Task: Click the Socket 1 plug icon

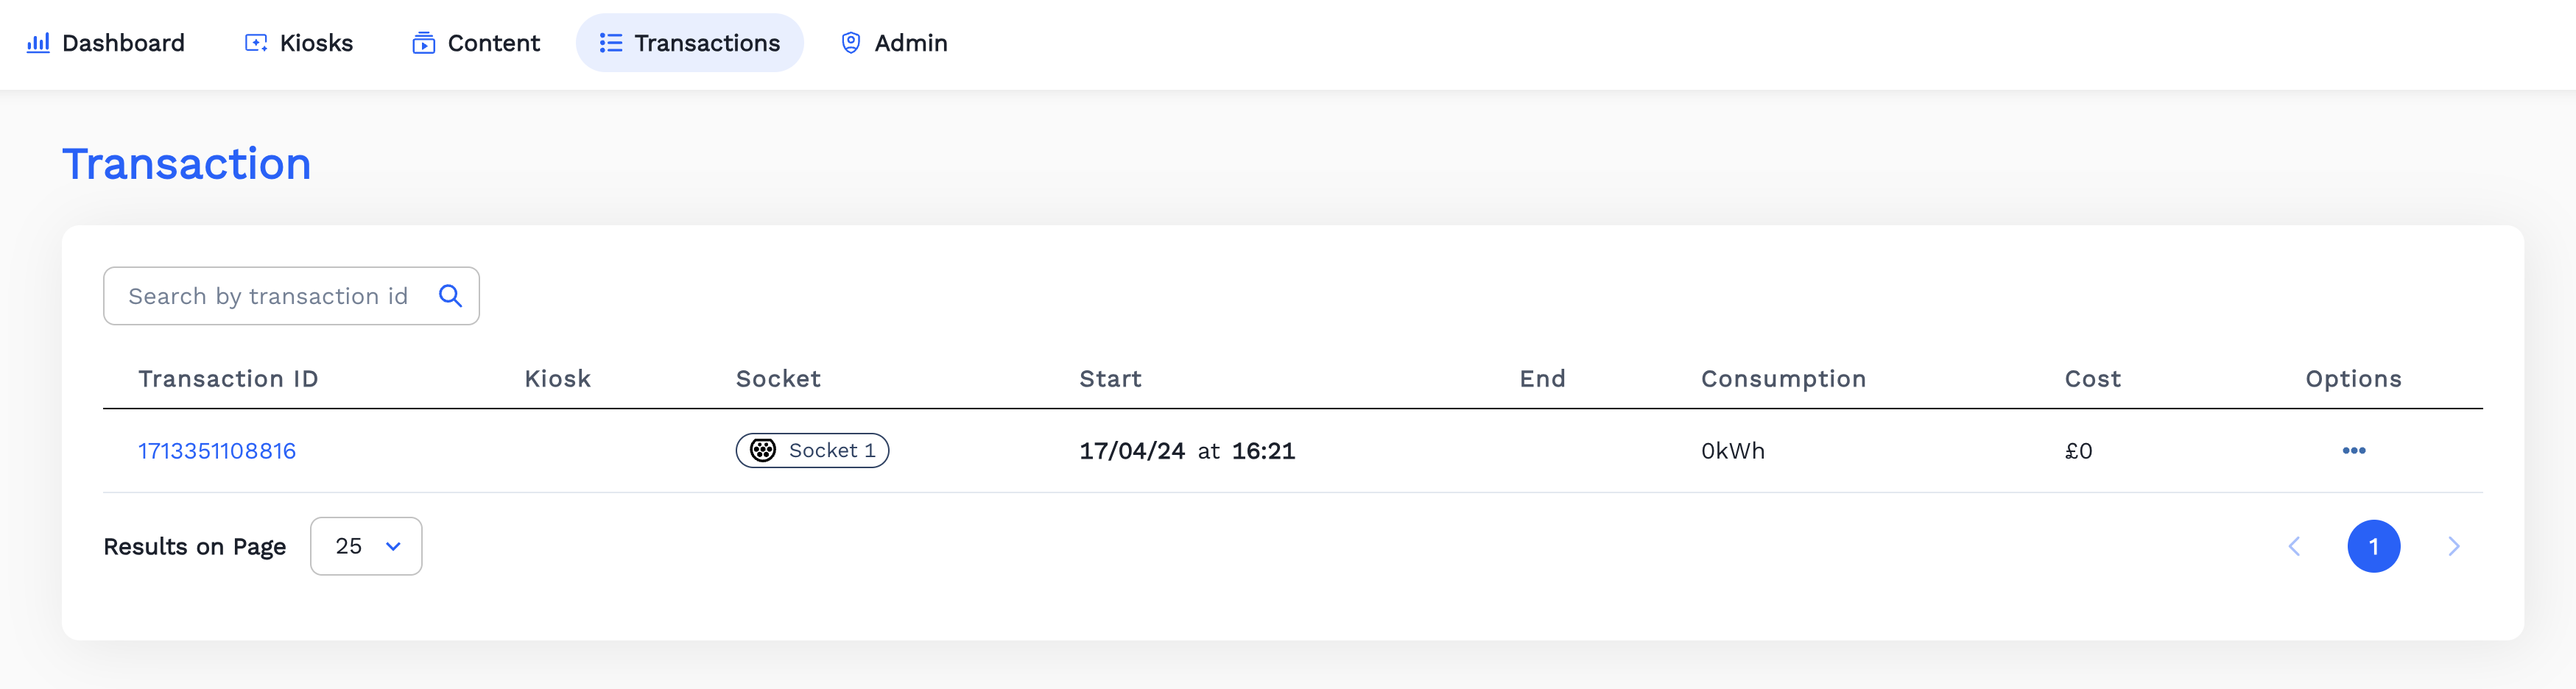Action: (x=763, y=450)
